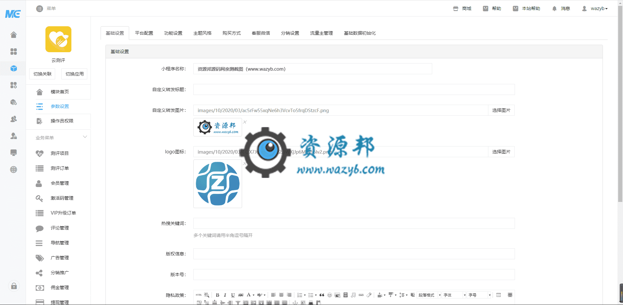Open the 字体 font dropdown

click(454, 295)
